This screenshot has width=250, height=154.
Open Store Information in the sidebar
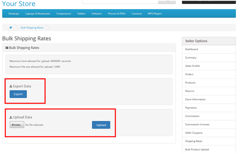[x=209, y=99]
